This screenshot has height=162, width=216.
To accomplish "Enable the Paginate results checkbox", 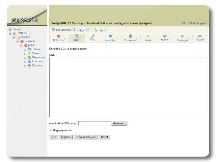I will (51, 130).
